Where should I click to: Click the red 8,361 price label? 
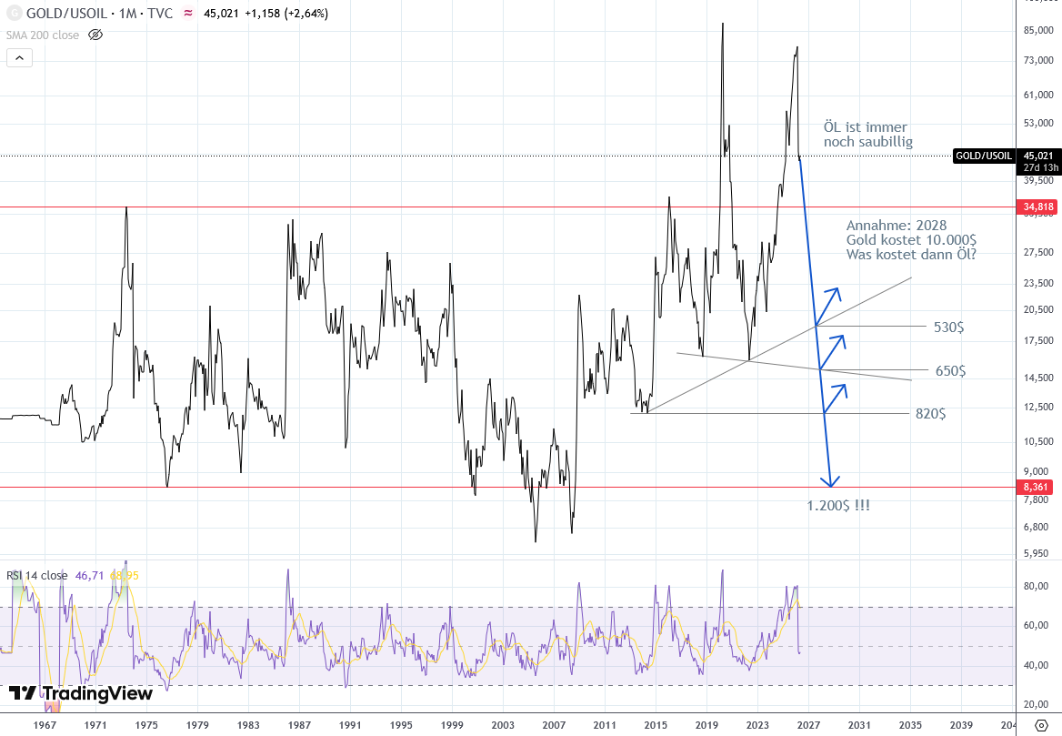1037,487
